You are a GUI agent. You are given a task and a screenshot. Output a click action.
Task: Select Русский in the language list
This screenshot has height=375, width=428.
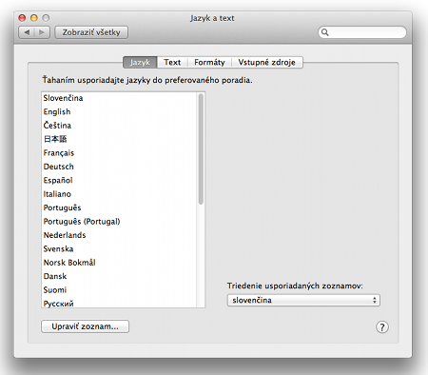pos(119,303)
